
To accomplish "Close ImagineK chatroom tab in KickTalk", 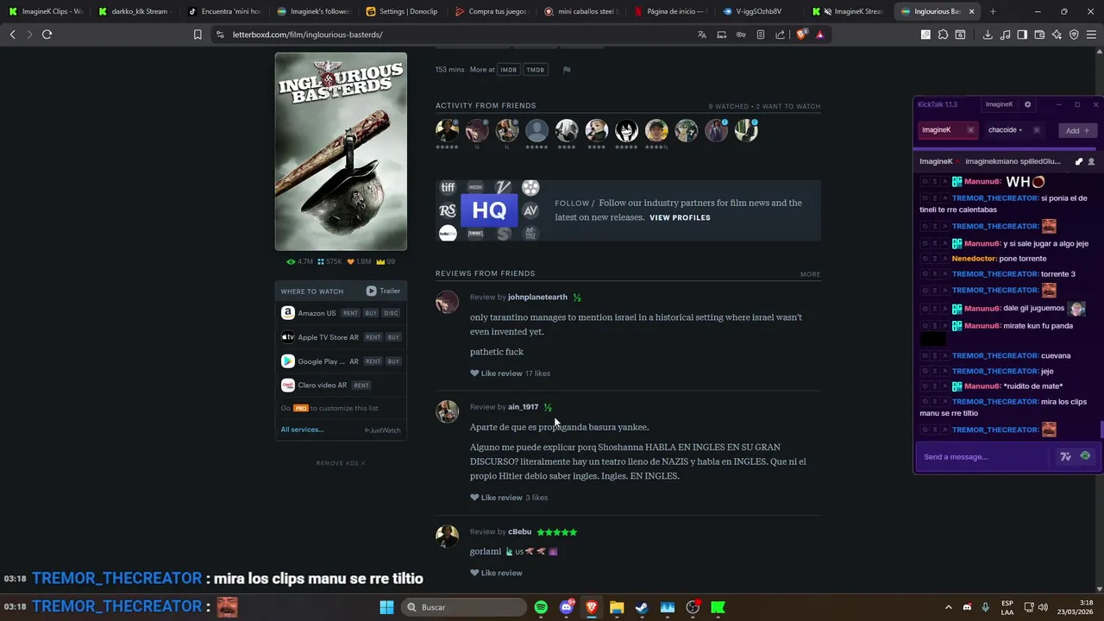I will [x=970, y=130].
